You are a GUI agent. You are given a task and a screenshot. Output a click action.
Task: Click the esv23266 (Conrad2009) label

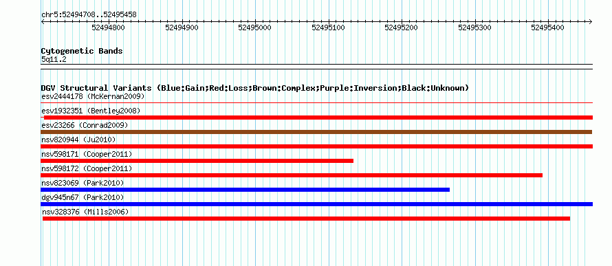coord(85,125)
